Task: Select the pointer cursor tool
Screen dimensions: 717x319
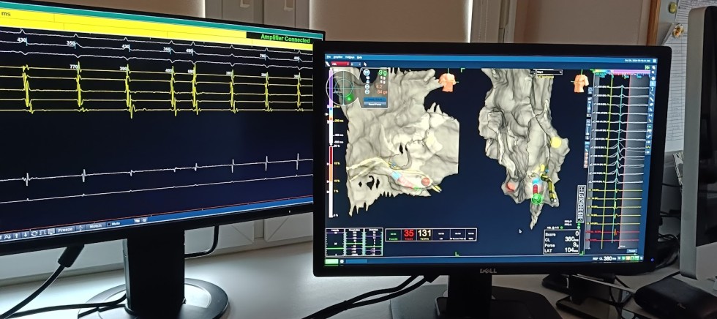Action: 365,64
